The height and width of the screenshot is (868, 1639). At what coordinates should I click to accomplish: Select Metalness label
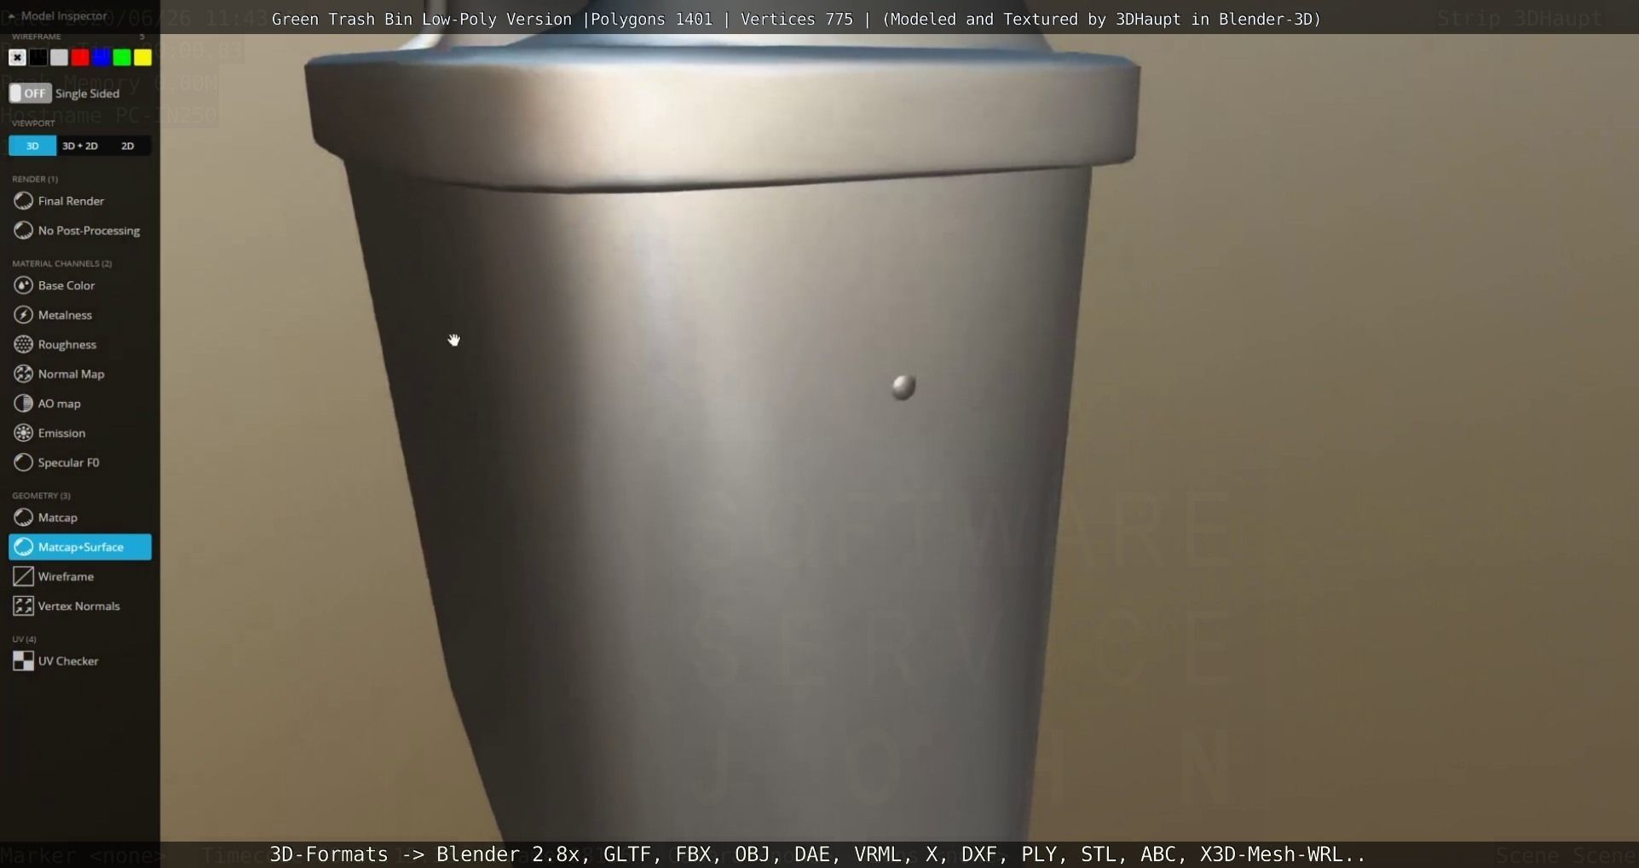65,315
